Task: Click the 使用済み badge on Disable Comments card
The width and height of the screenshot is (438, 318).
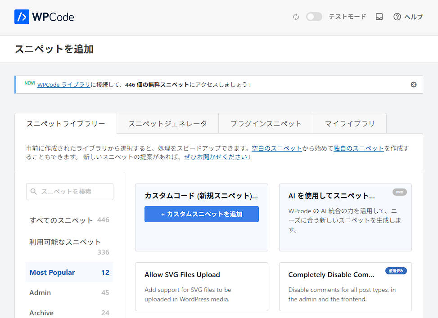Action: click(396, 271)
